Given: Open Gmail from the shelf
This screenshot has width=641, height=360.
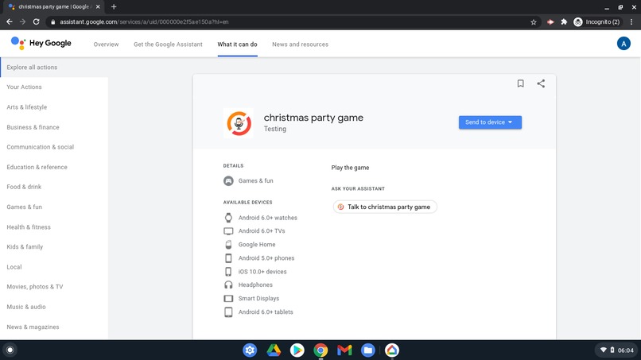Looking at the screenshot, I should (x=344, y=350).
